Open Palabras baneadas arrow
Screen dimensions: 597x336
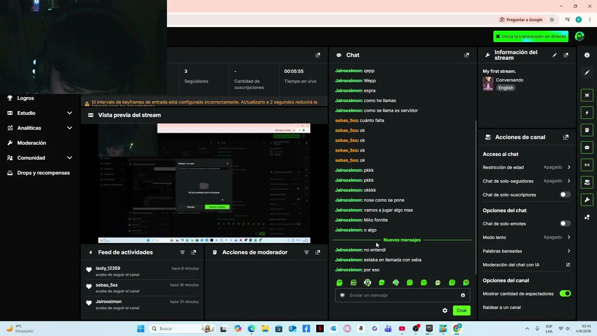pos(569,251)
